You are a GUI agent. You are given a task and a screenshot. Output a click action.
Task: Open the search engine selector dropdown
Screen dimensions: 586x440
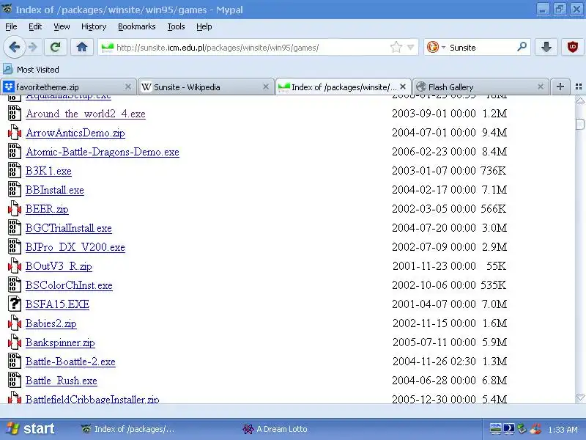coord(436,47)
